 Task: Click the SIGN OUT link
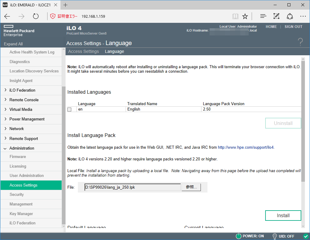click(x=293, y=27)
